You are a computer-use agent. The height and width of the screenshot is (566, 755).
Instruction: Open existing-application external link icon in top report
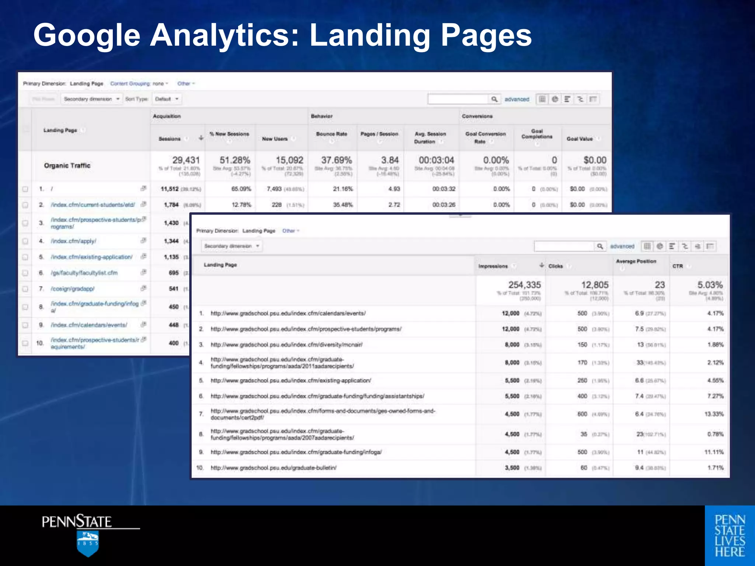[143, 256]
